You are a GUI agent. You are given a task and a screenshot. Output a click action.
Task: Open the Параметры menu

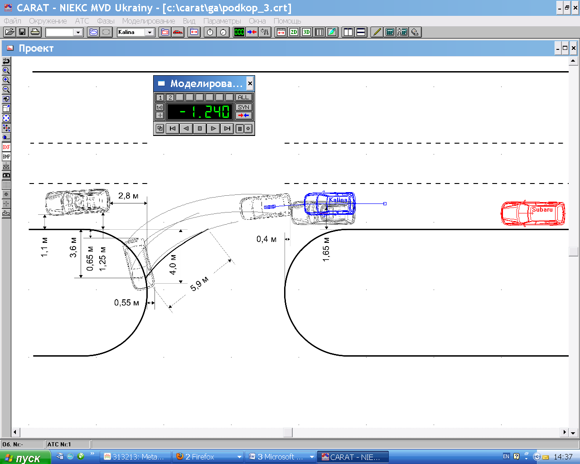(222, 21)
